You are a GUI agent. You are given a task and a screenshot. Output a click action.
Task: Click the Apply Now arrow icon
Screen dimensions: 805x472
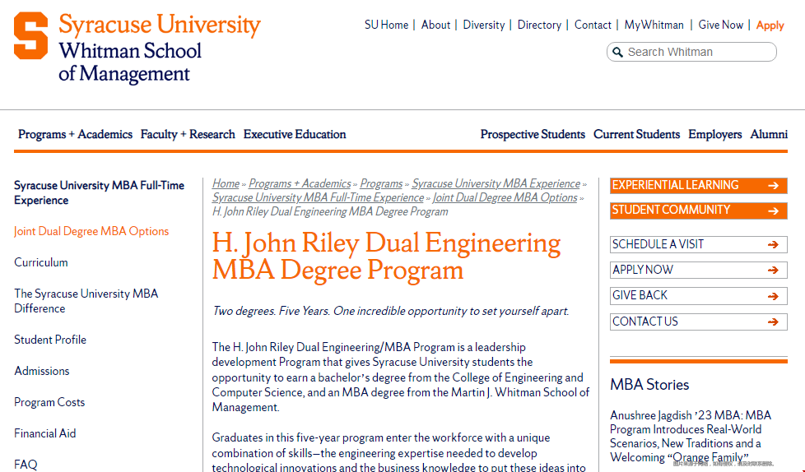click(773, 271)
